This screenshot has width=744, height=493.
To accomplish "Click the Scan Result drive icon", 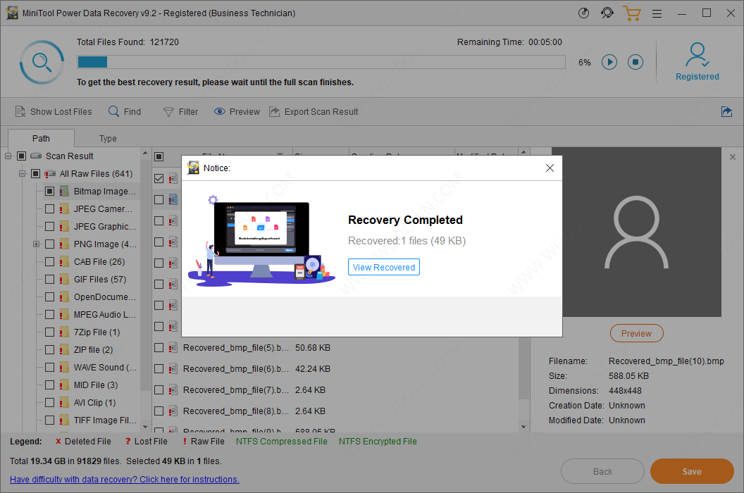I will pyautogui.click(x=36, y=156).
